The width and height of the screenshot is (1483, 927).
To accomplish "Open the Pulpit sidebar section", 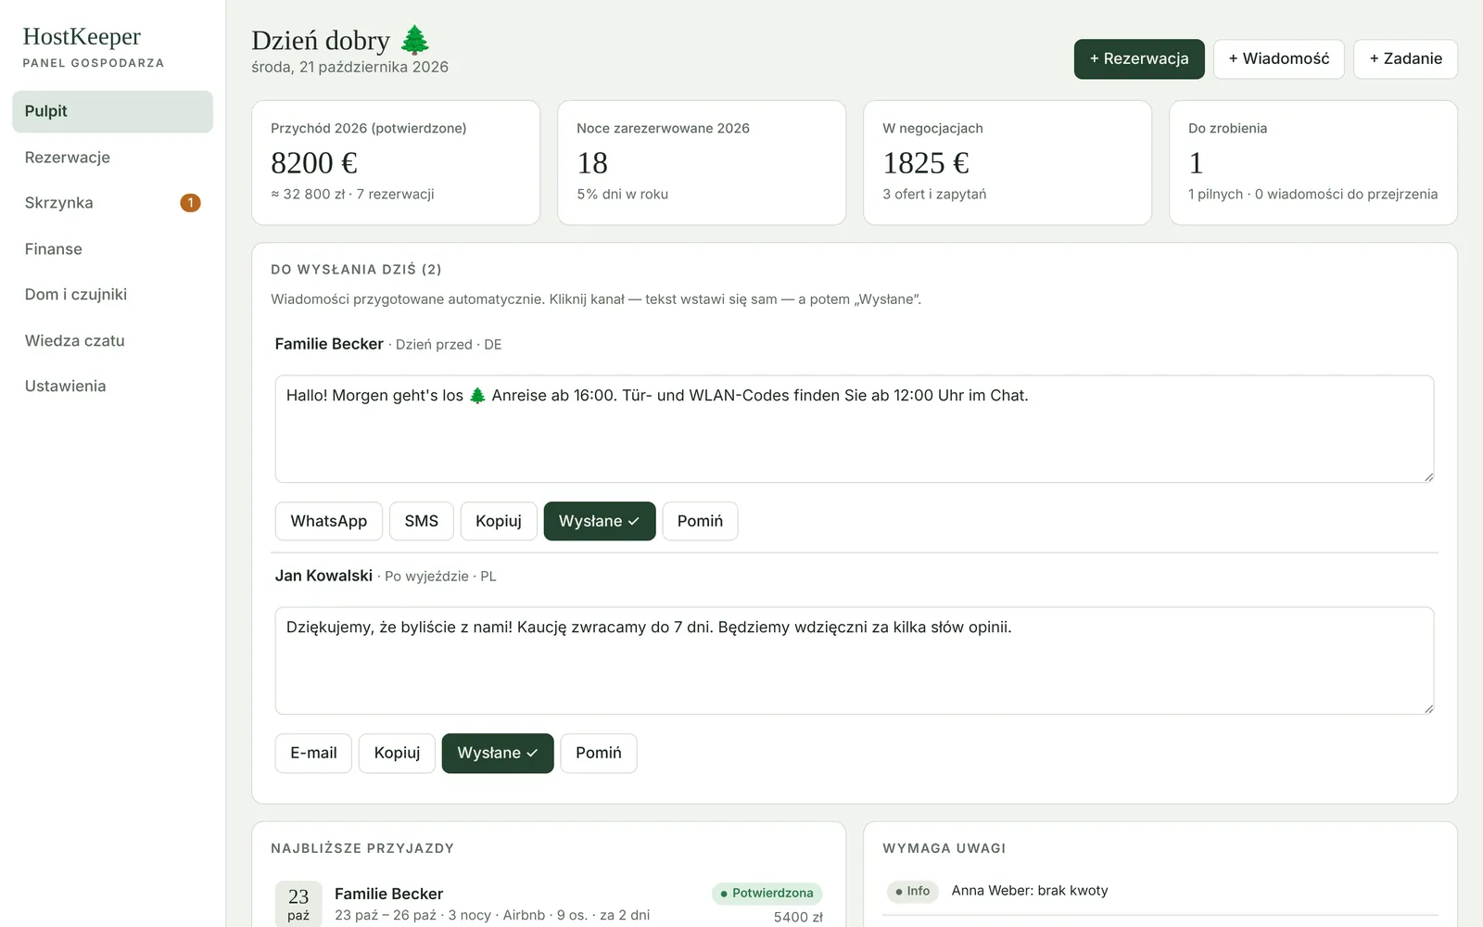I will pyautogui.click(x=112, y=111).
